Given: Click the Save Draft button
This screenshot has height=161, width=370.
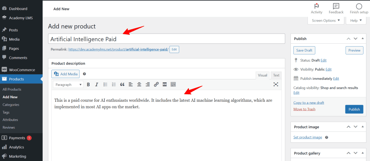Looking at the screenshot, I should tap(304, 51).
